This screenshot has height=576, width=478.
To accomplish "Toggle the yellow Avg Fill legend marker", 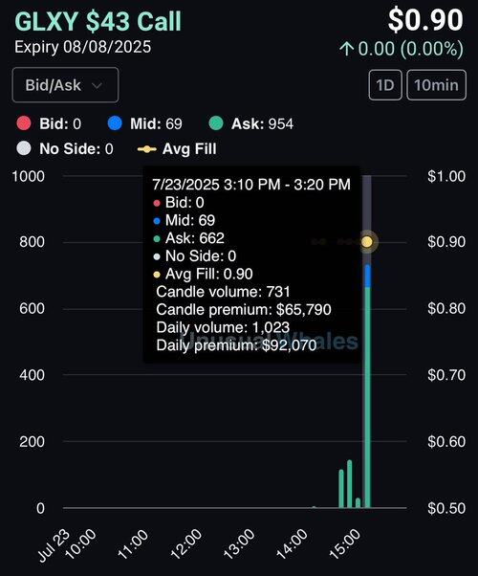I will coord(147,149).
